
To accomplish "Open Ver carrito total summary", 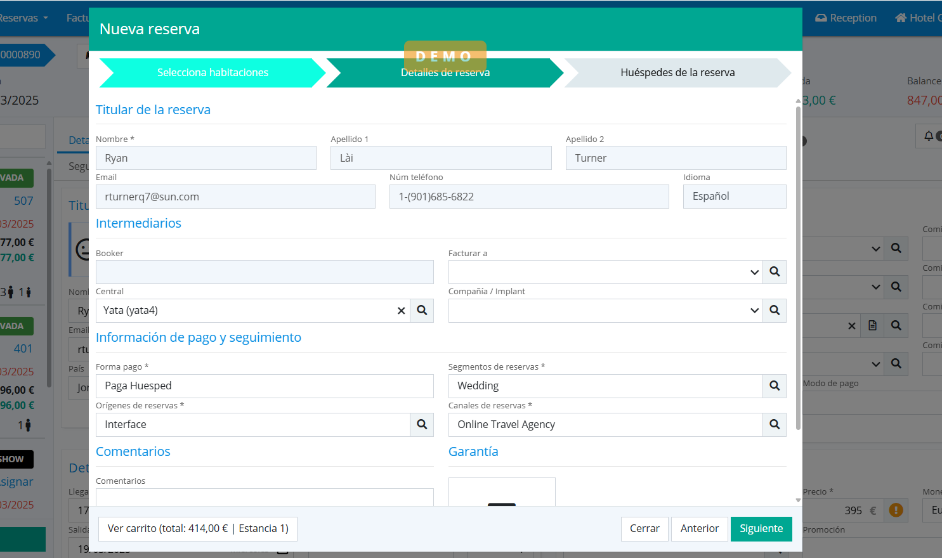I will pyautogui.click(x=198, y=529).
